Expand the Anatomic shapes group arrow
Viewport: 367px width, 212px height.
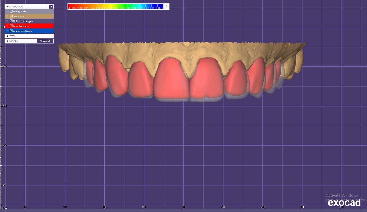[7, 31]
